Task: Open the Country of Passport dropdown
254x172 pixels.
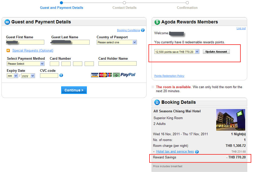Action: coord(117,42)
